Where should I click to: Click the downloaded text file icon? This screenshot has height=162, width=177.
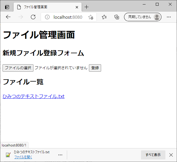tap(8, 155)
